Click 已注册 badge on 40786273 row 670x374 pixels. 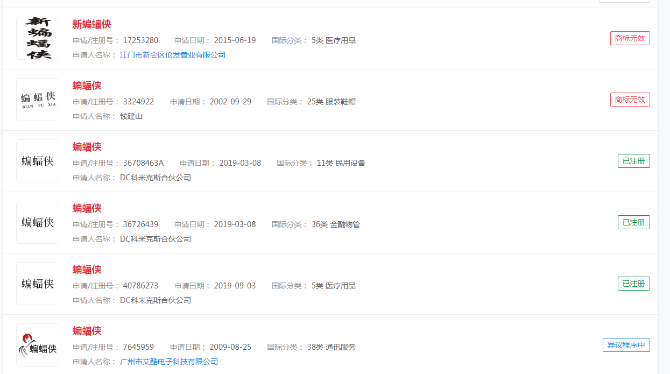click(x=633, y=284)
